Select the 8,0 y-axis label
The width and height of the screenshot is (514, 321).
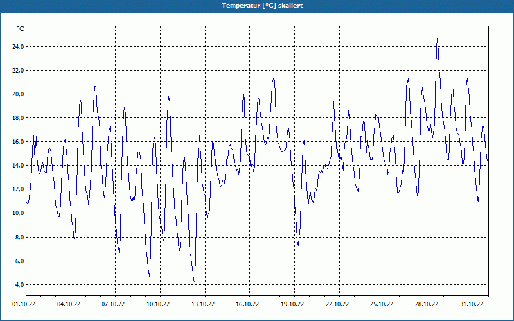click(19, 237)
